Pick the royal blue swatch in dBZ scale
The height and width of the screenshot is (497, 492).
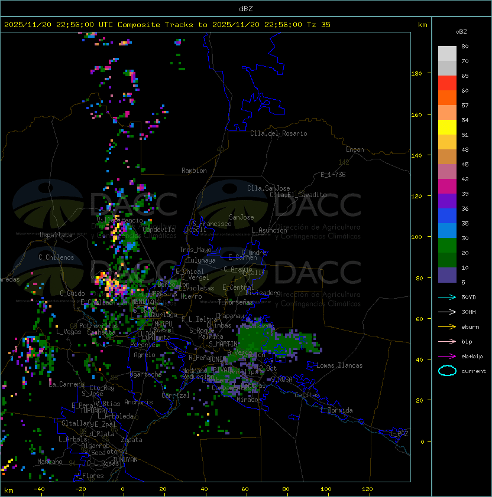(447, 216)
